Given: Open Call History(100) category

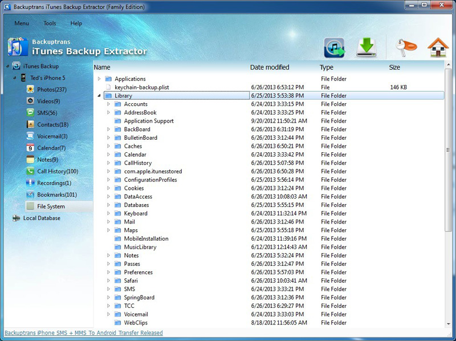Looking at the screenshot, I should pos(57,171).
